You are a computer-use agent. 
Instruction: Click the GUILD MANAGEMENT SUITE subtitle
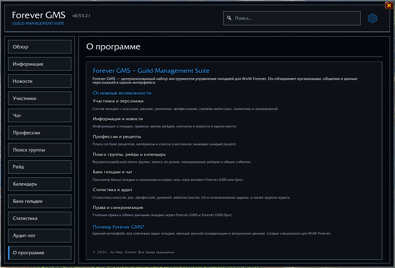pos(38,23)
